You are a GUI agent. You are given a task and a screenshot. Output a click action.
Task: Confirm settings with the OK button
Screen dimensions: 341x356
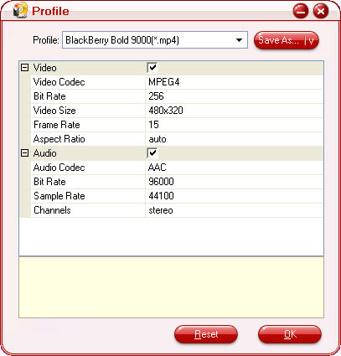coord(290,334)
